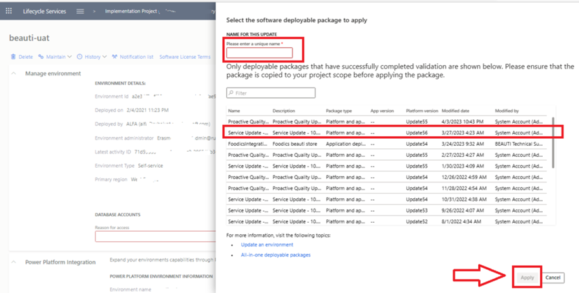Click the Filter magnifier icon
This screenshot has width=579, height=293.
(231, 93)
